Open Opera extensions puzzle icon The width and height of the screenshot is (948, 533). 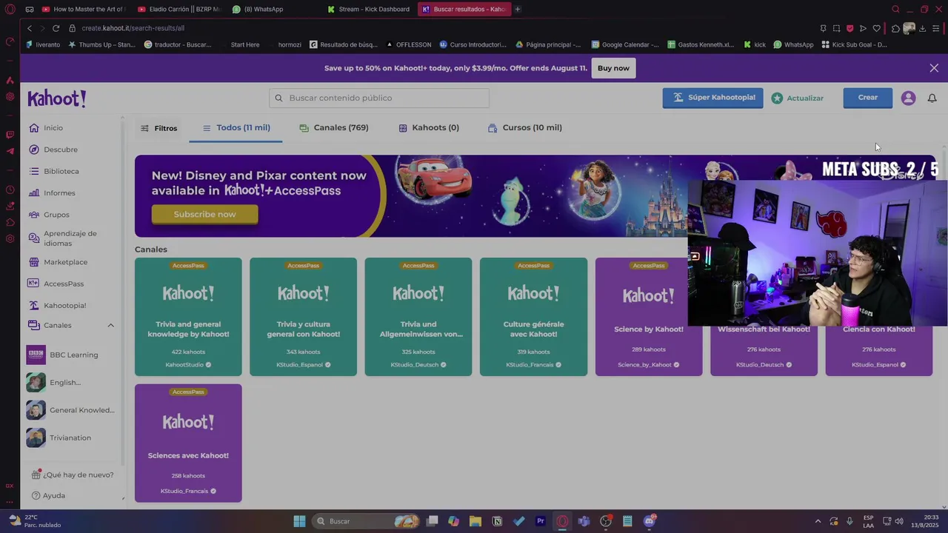coord(895,28)
